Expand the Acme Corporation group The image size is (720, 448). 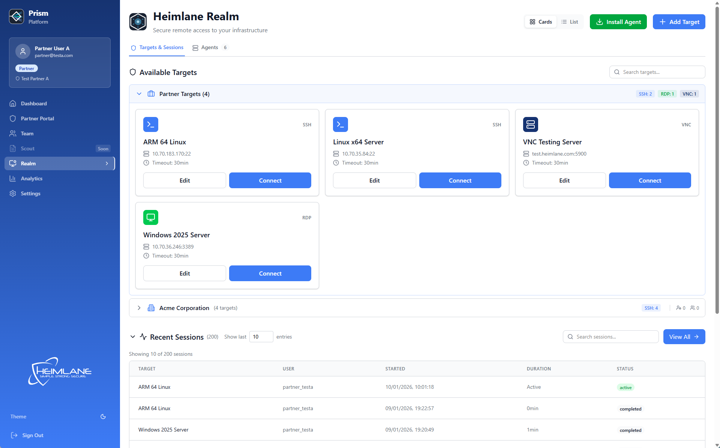click(x=139, y=308)
